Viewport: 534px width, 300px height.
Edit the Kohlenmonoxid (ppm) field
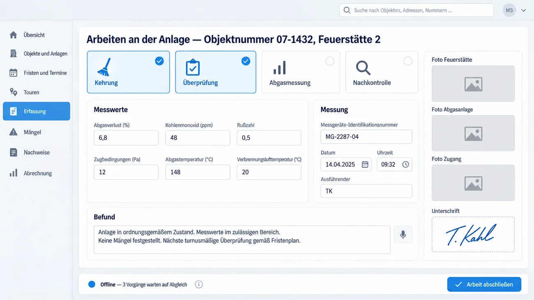tap(198, 138)
